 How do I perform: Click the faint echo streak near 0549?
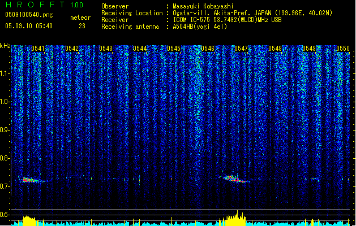pyautogui.click(x=315, y=179)
